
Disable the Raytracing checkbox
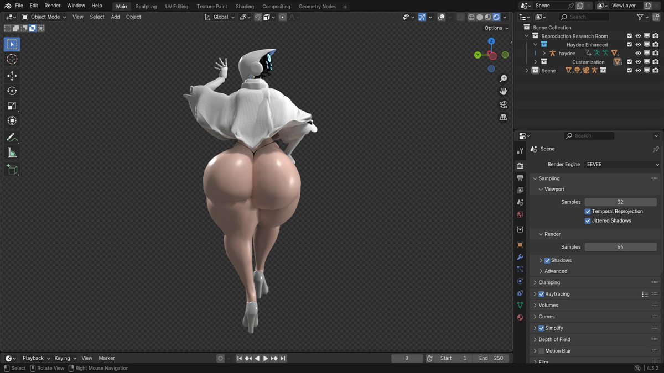click(541, 294)
